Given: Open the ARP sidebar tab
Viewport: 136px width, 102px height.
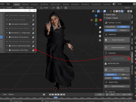Looking at the screenshot, I should [132, 48].
